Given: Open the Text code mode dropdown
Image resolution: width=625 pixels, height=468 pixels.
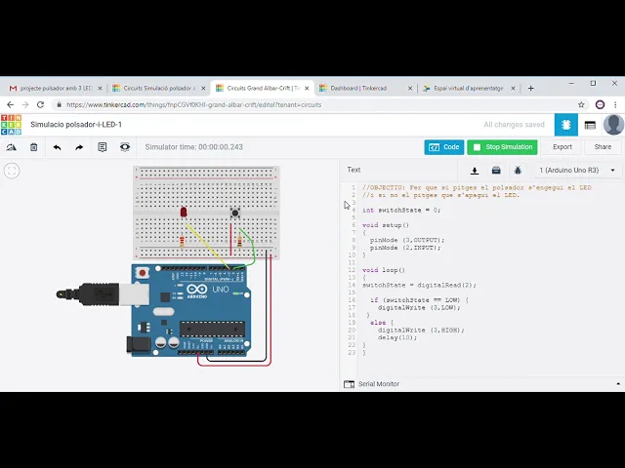Looking at the screenshot, I should (x=354, y=170).
